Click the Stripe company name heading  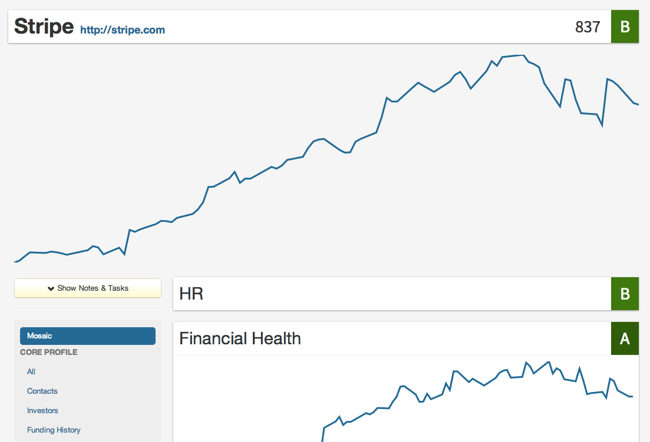44,26
